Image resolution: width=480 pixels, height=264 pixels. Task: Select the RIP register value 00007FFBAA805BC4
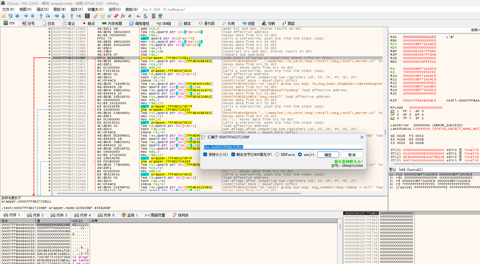[x=419, y=101]
